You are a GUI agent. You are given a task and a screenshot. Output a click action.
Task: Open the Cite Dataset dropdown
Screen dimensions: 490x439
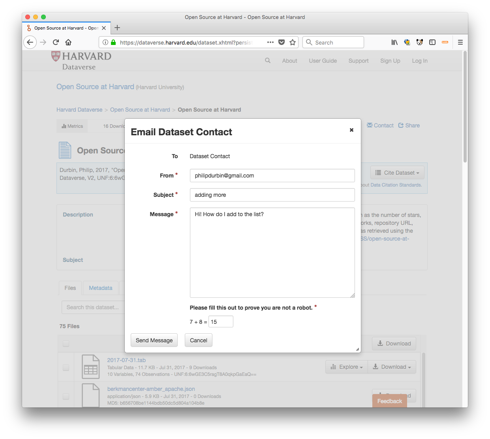397,173
